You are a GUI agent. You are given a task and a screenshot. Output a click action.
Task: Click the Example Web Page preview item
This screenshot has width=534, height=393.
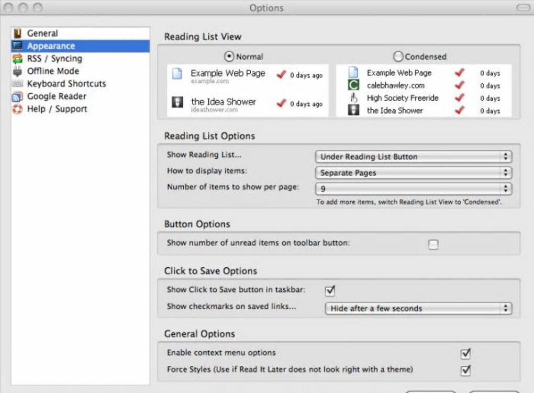tap(228, 73)
